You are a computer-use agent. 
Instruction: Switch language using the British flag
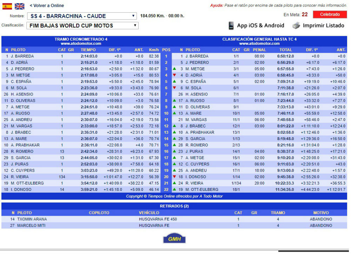click(x=20, y=6)
